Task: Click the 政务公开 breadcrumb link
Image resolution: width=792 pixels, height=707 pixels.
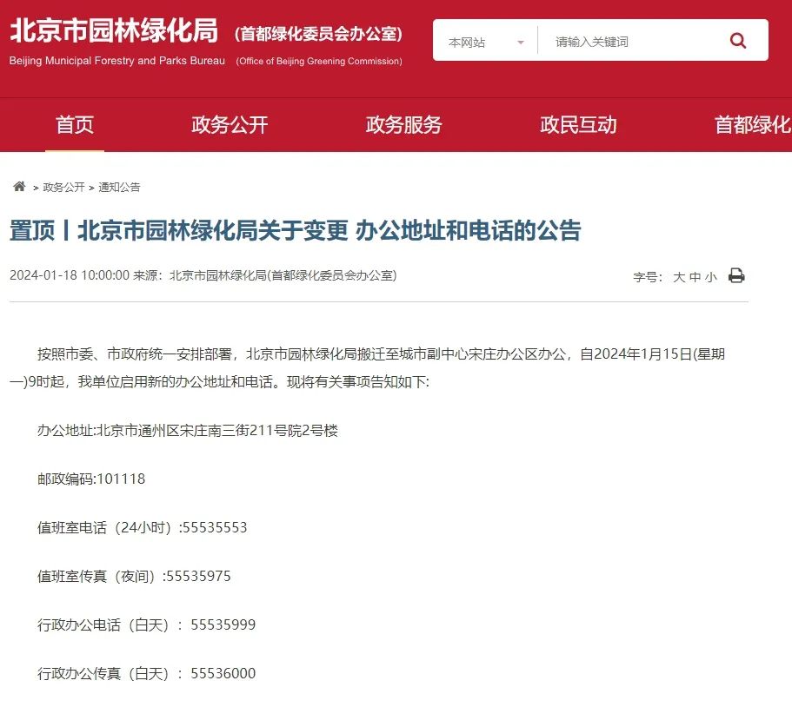Action: click(63, 188)
